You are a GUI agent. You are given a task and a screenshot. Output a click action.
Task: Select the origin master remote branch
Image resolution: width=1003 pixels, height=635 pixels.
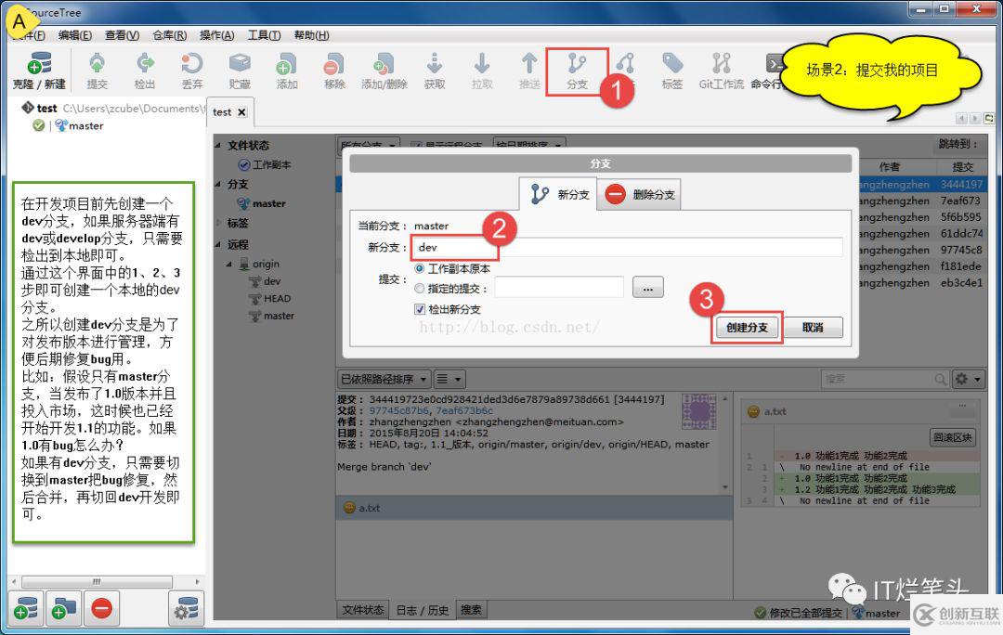[x=271, y=316]
